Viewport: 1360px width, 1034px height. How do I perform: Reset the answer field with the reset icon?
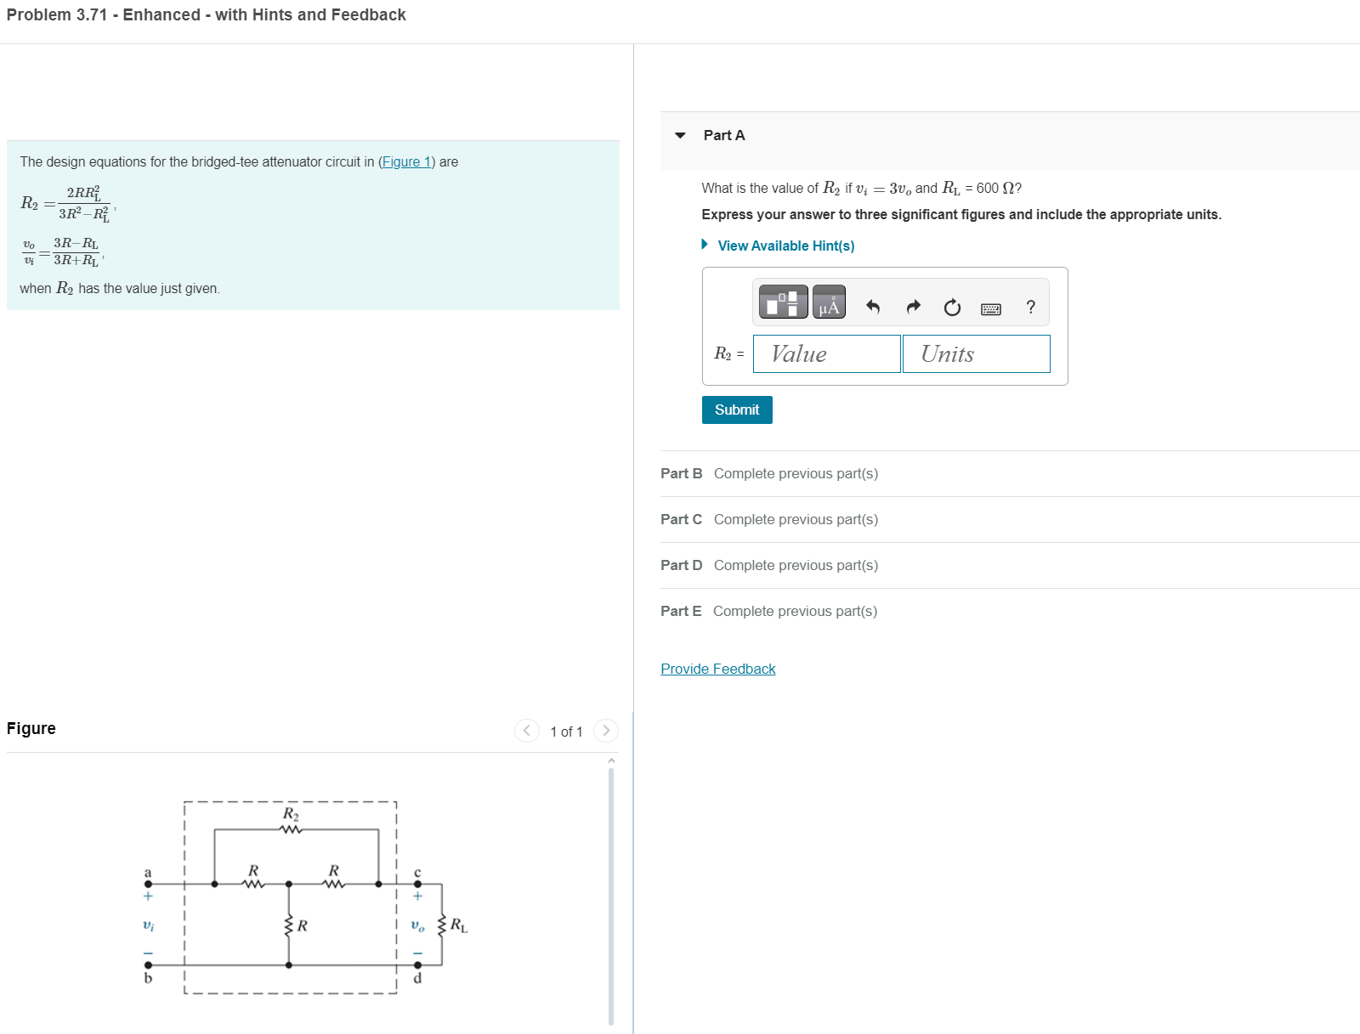(951, 308)
